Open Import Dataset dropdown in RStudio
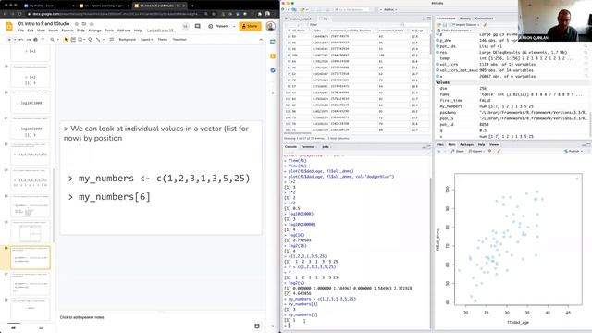This screenshot has height=333, width=592. [x=466, y=25]
